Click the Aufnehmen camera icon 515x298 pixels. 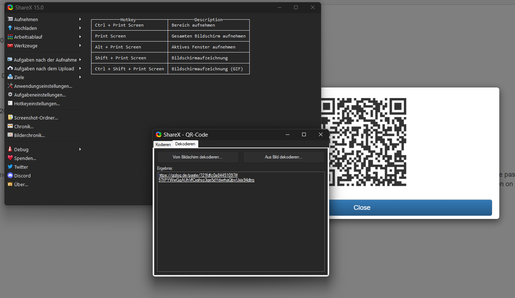point(10,19)
